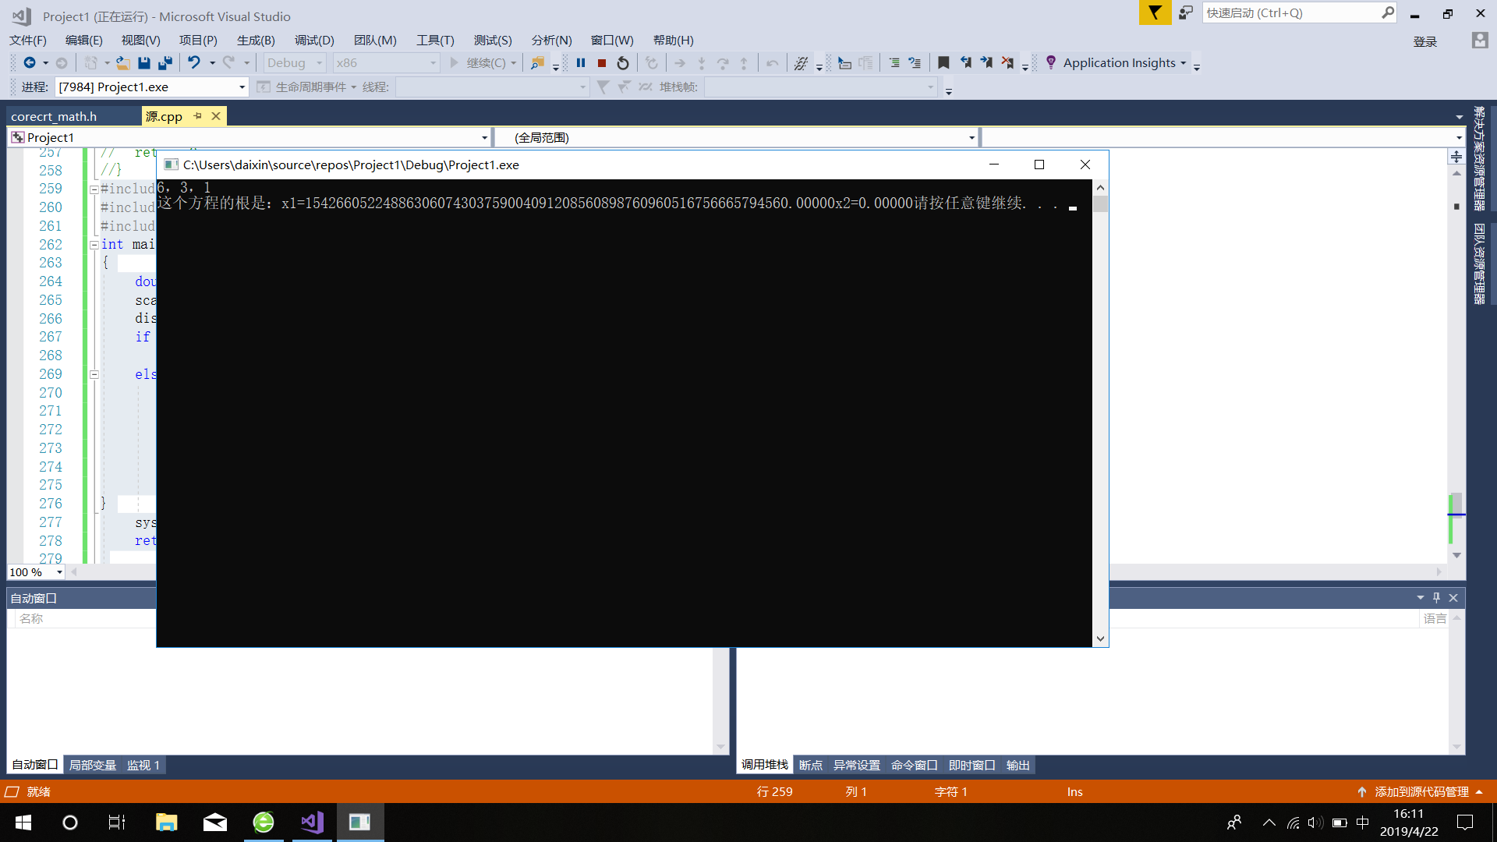Click the 继续(C) continue button
The image size is (1497, 842).
pos(478,63)
